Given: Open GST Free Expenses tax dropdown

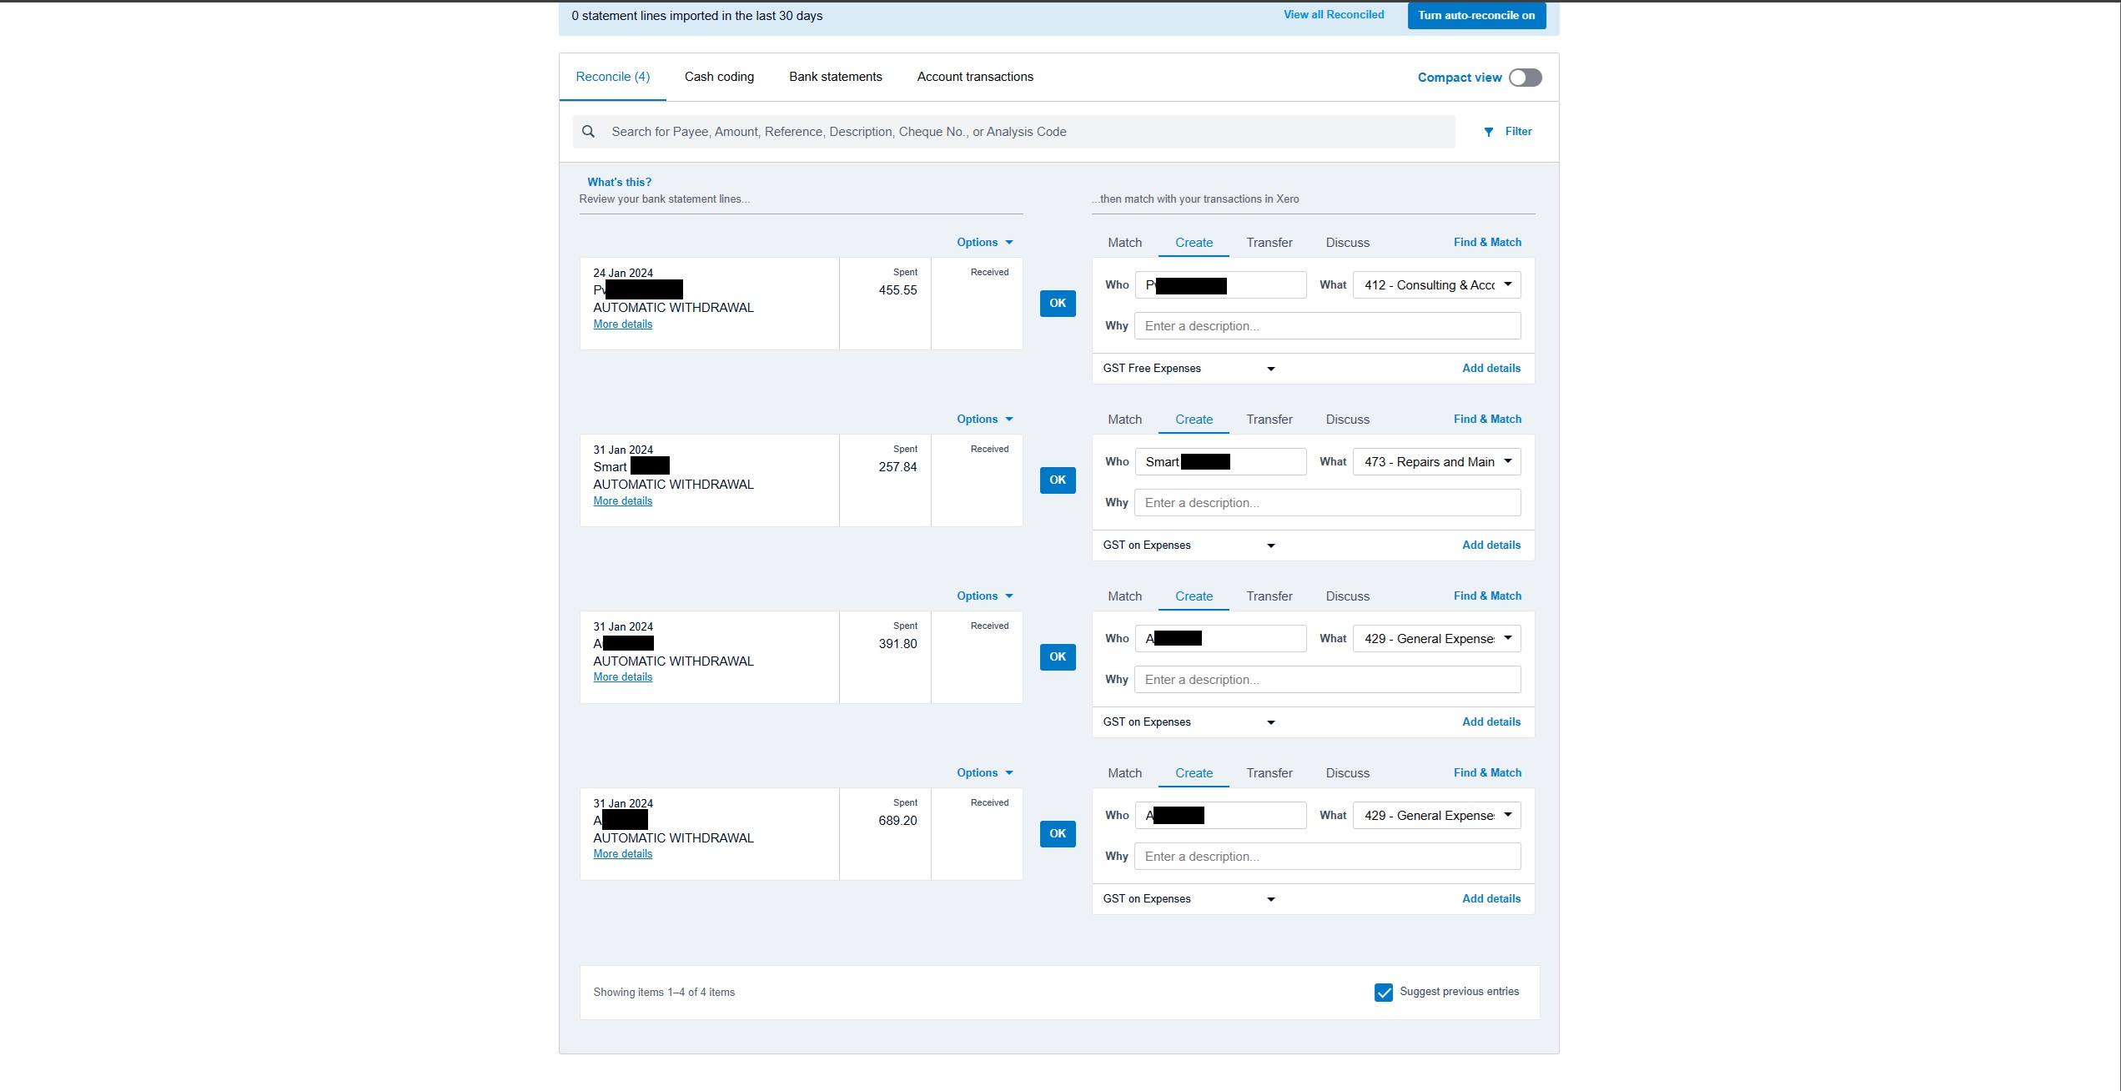Looking at the screenshot, I should coord(1189,369).
